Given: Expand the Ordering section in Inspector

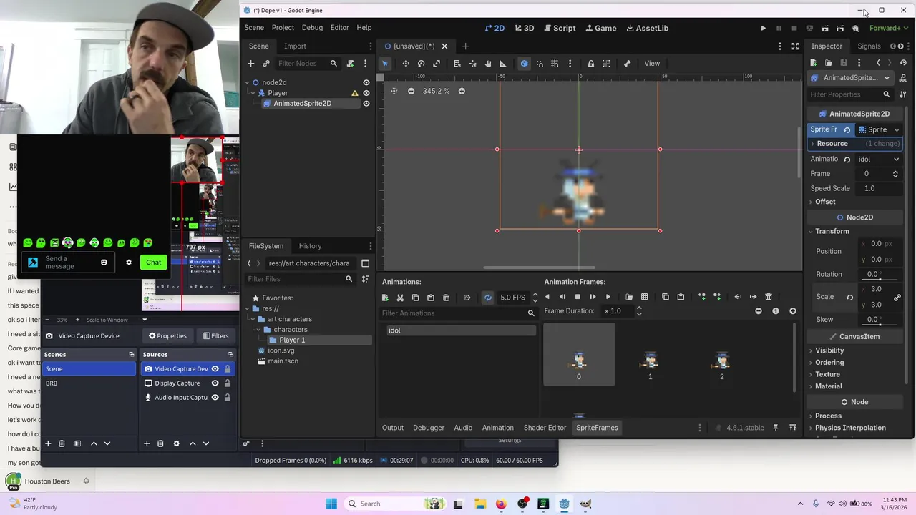Looking at the screenshot, I should click(829, 363).
